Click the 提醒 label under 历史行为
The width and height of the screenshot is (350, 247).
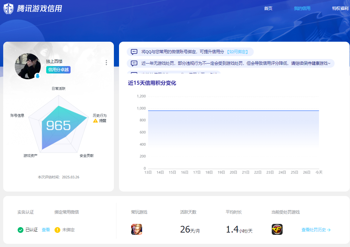[103, 121]
